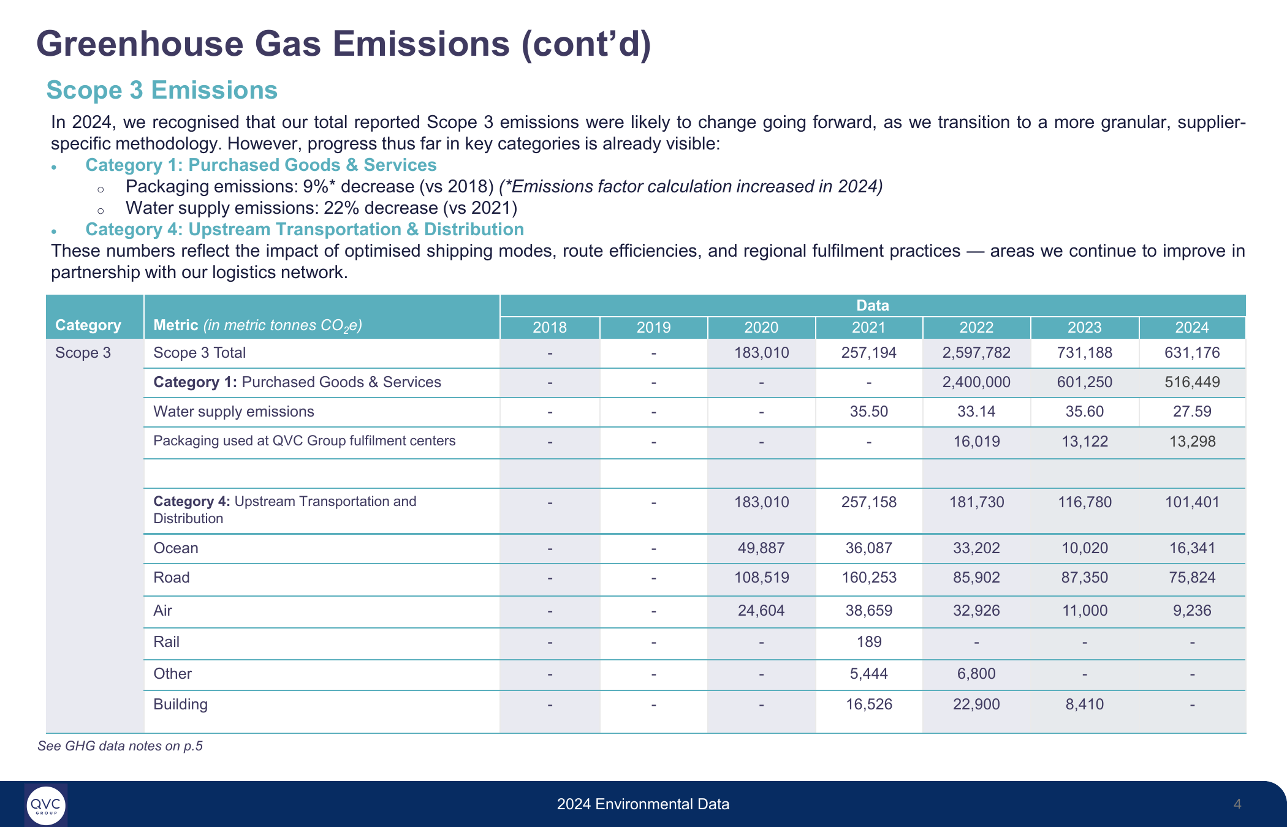The height and width of the screenshot is (827, 1287).
Task: Click the 'Data' table header
Action: (872, 305)
